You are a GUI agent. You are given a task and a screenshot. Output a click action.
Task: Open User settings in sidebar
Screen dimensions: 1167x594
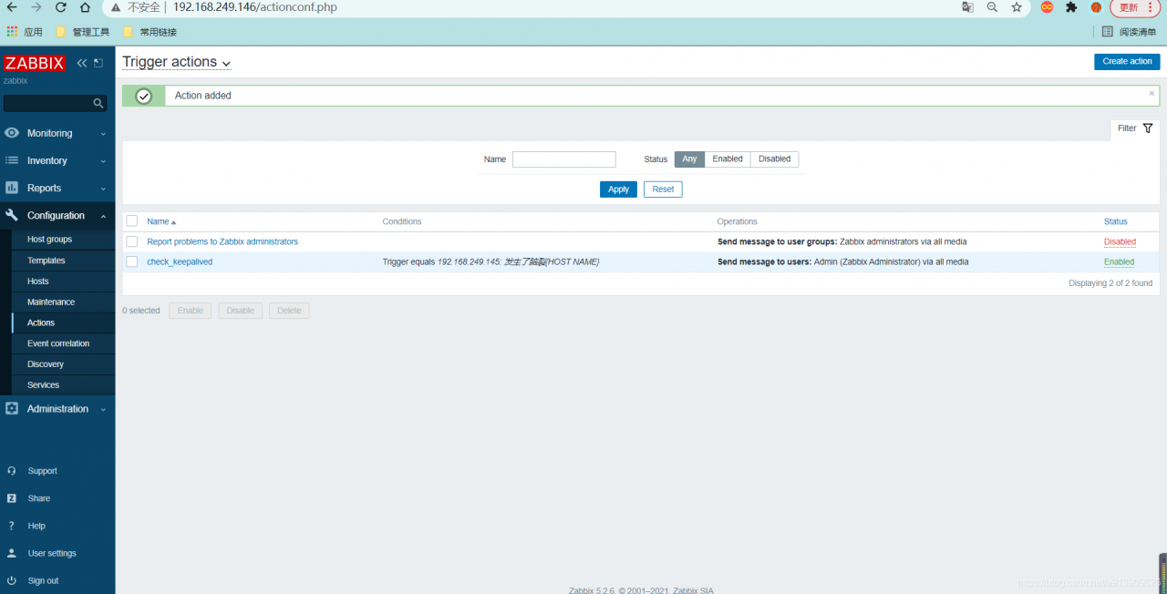point(52,553)
